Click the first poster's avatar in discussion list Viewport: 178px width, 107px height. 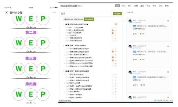(x=130, y=21)
